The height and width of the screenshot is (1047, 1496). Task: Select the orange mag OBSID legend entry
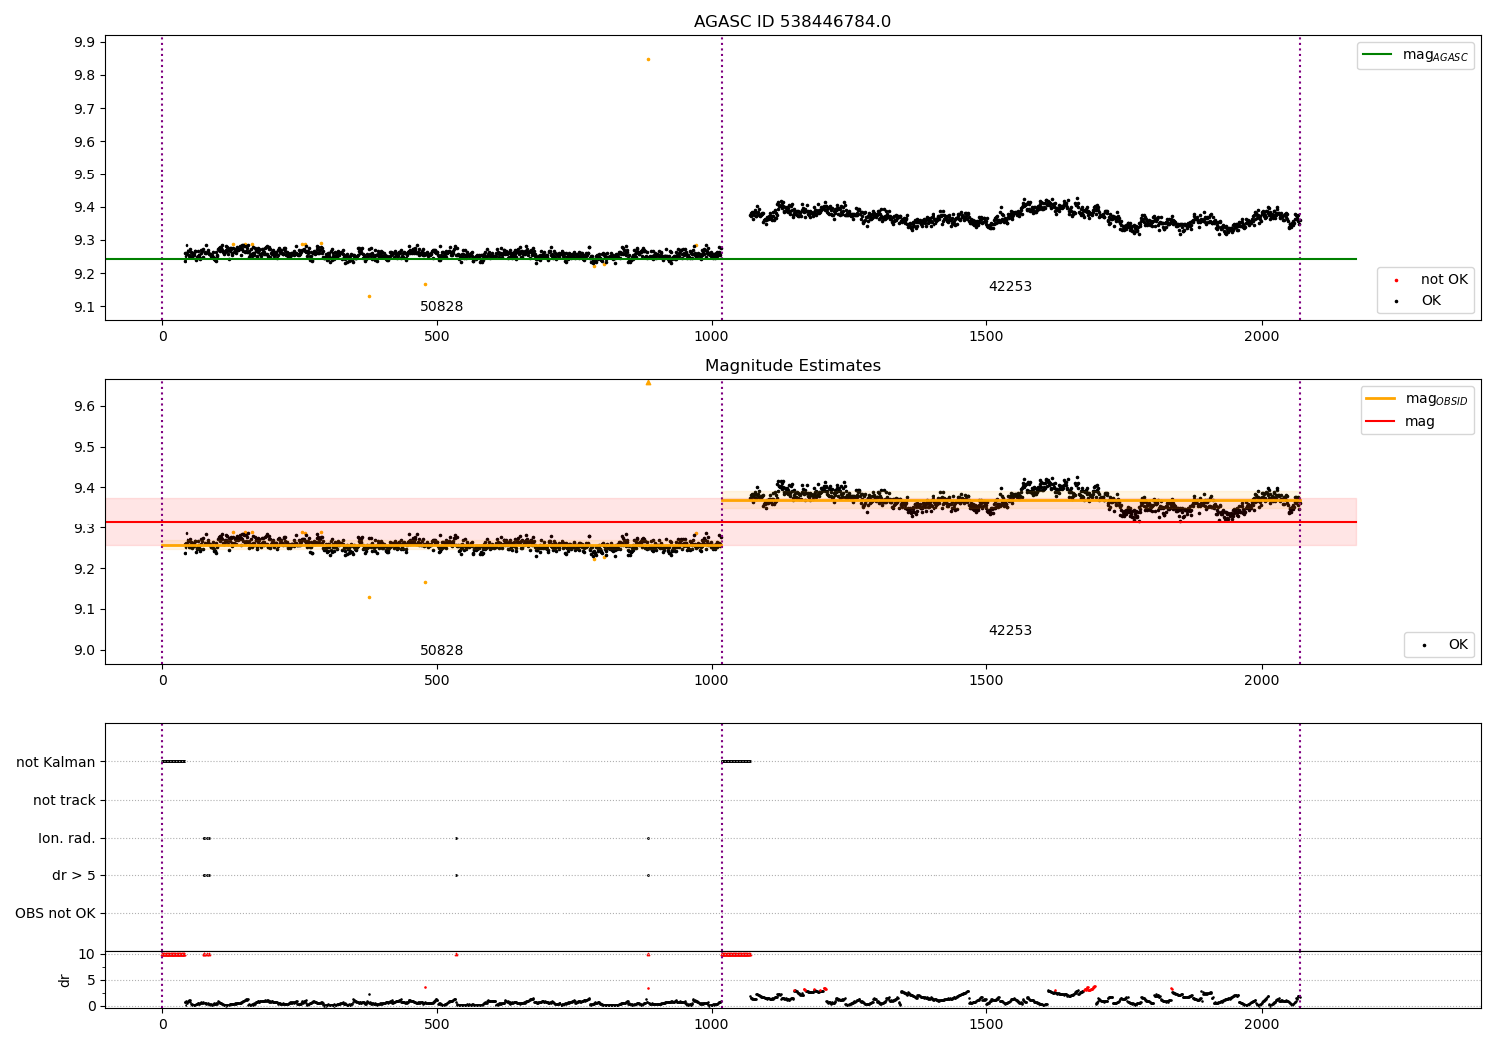click(x=1416, y=399)
